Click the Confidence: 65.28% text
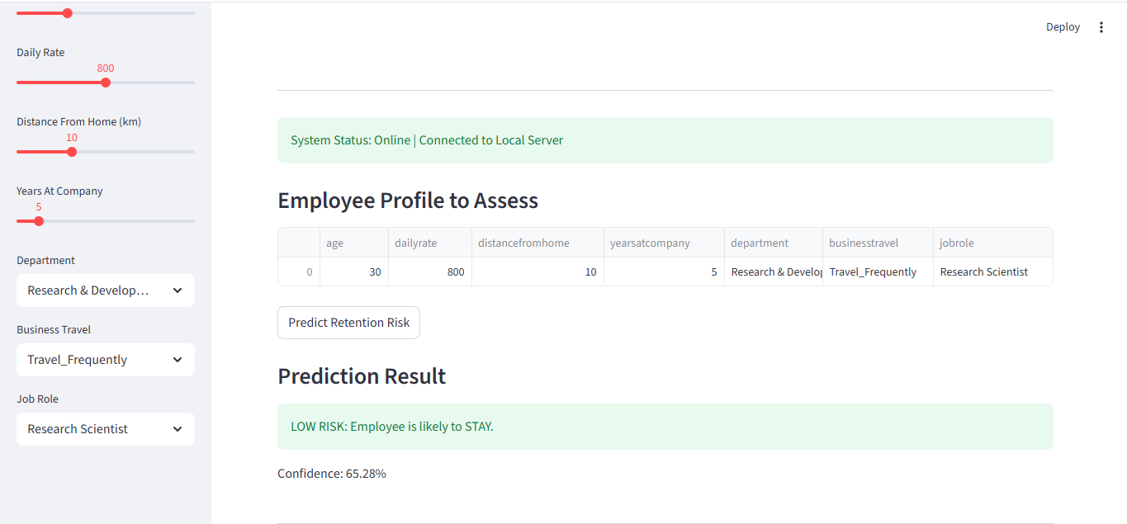This screenshot has width=1127, height=524. 332,474
